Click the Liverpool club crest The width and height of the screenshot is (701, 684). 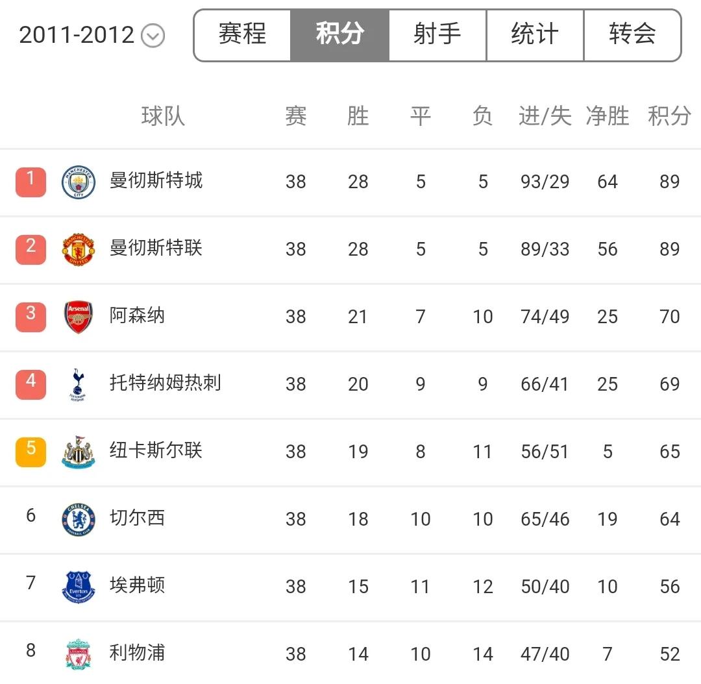click(79, 654)
